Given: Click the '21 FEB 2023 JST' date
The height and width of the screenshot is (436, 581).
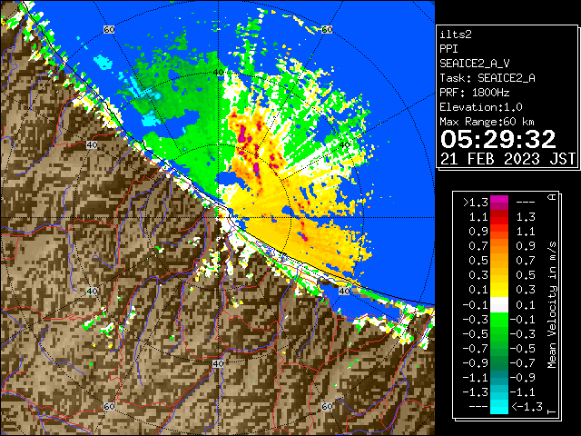Looking at the screenshot, I should (x=507, y=159).
